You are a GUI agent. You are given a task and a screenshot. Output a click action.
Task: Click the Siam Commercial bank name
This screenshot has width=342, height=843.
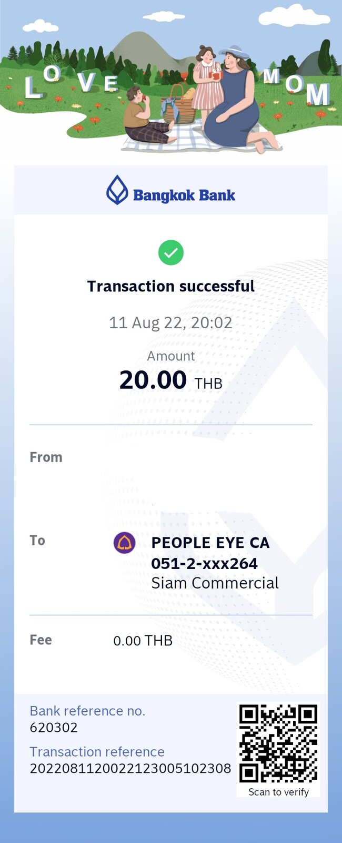[215, 583]
